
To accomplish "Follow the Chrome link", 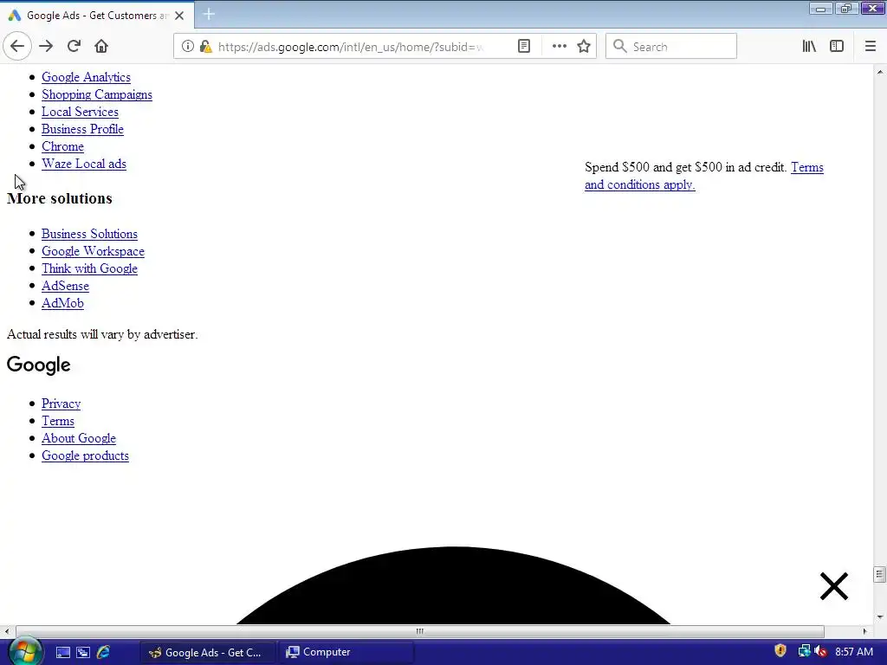I will 62,146.
